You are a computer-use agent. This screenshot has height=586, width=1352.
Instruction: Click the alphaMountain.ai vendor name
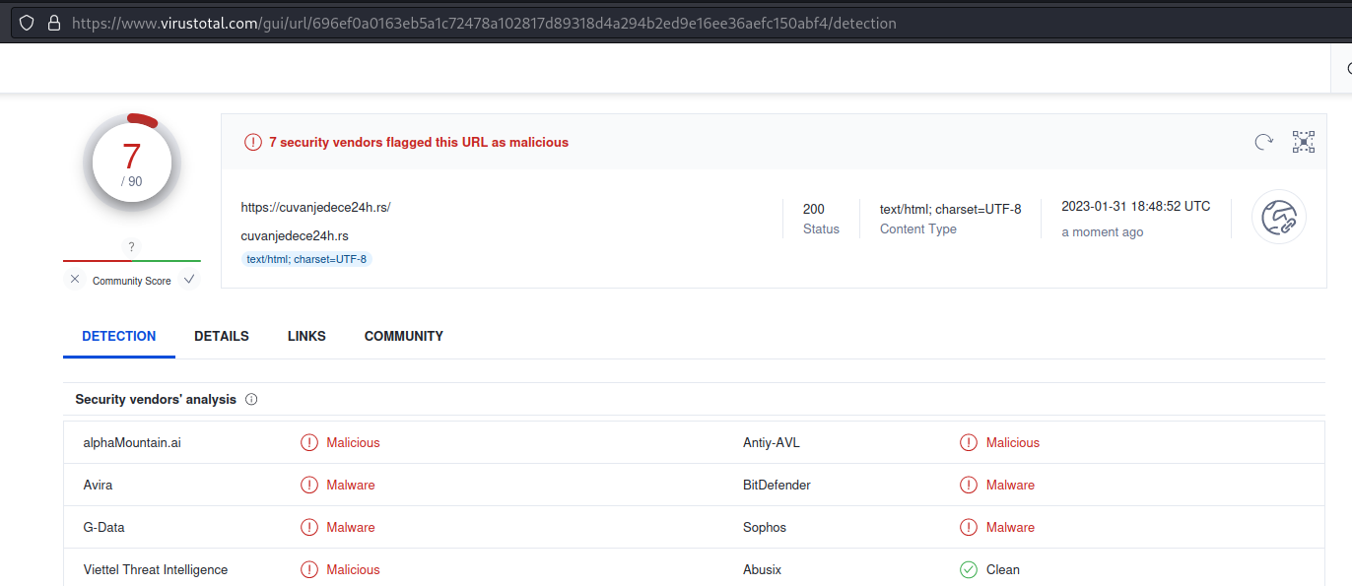click(132, 443)
